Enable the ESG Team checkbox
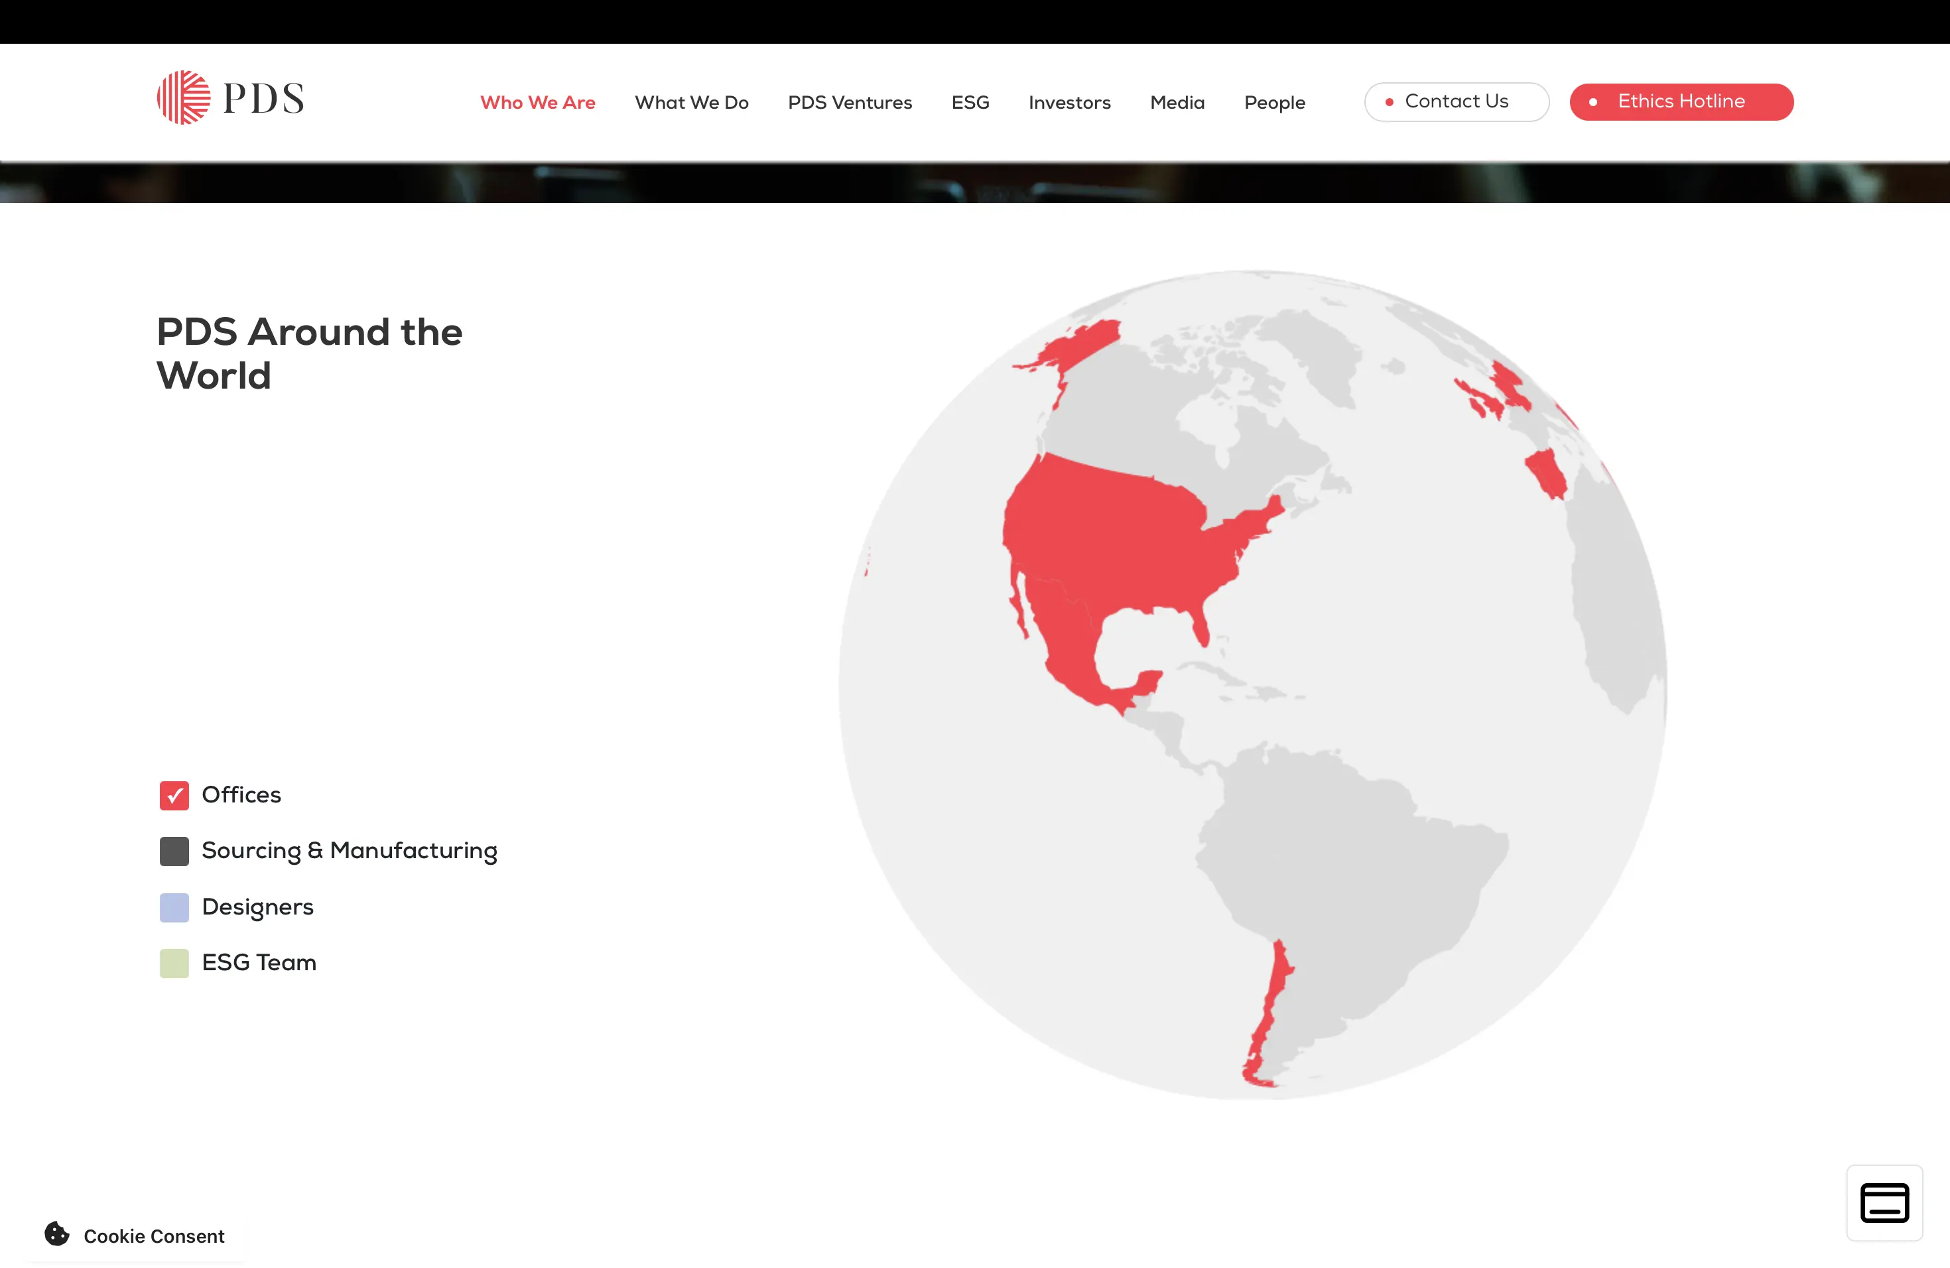1950x1268 pixels. tap(174, 964)
